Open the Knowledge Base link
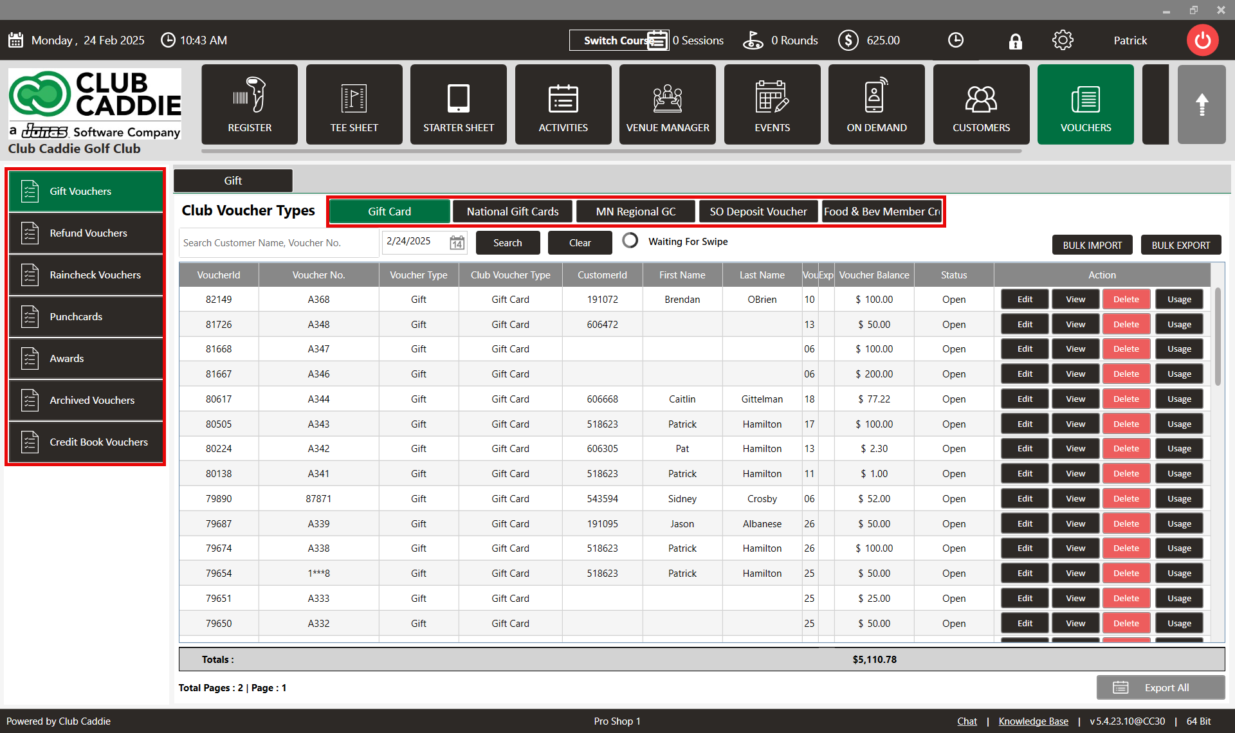The width and height of the screenshot is (1235, 733). (x=1033, y=721)
